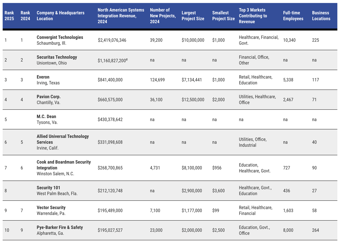
Task: Select the Security 101 company name
Action: click(x=48, y=188)
